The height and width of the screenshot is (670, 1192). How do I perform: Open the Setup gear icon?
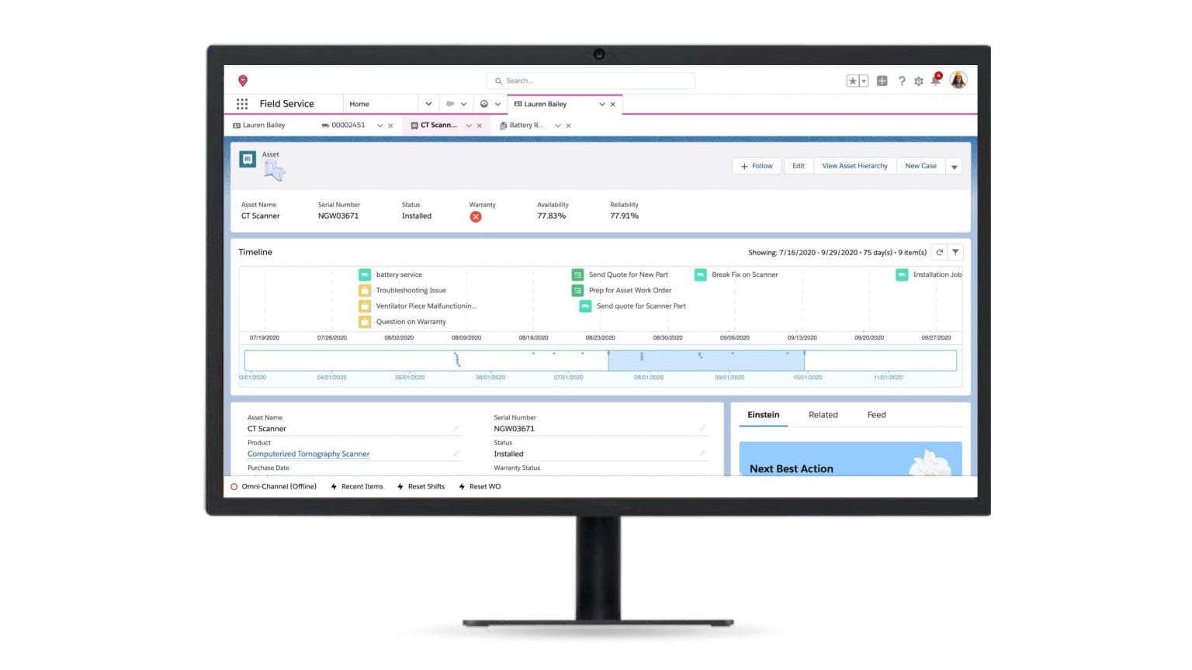(x=919, y=81)
